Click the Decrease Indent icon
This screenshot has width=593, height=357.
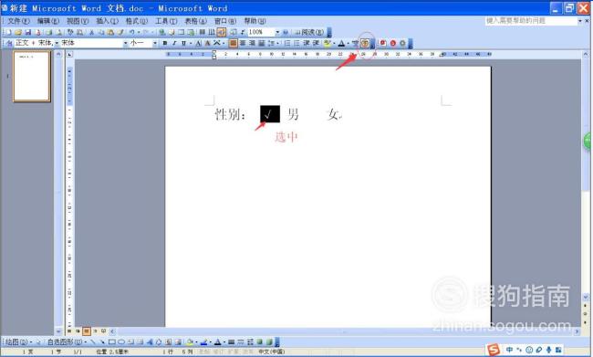click(x=306, y=43)
